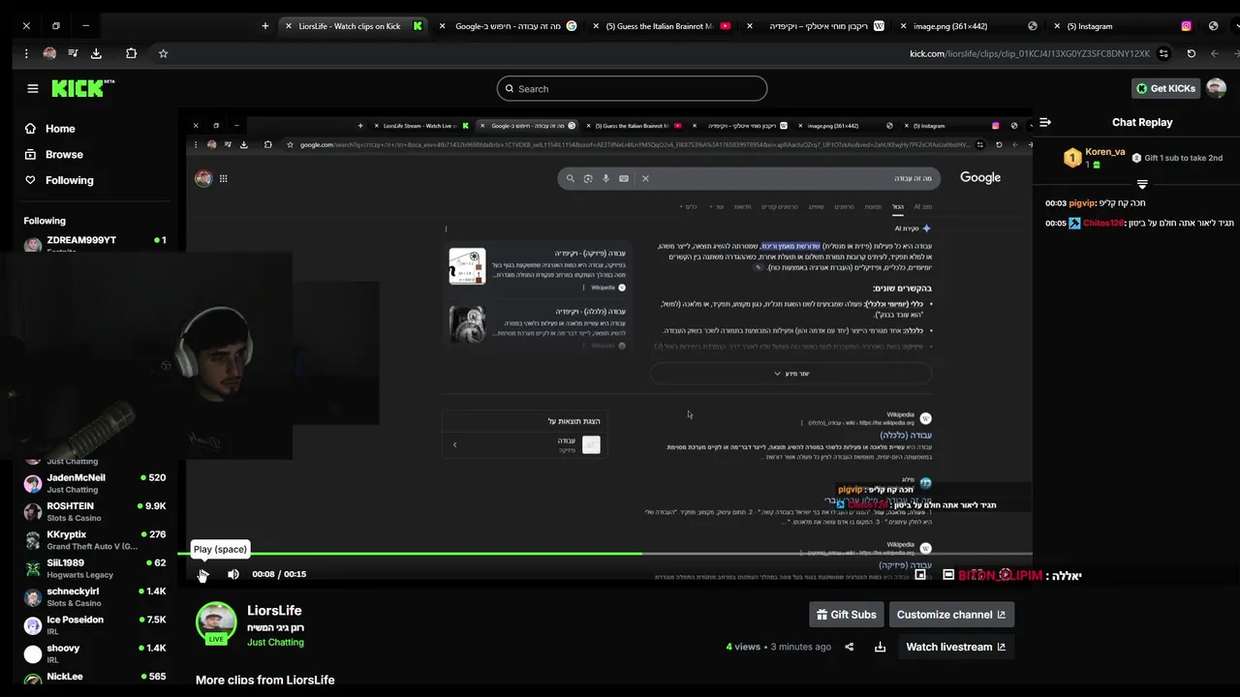Play the clip with the play button
This screenshot has width=1240, height=697.
coord(203,574)
